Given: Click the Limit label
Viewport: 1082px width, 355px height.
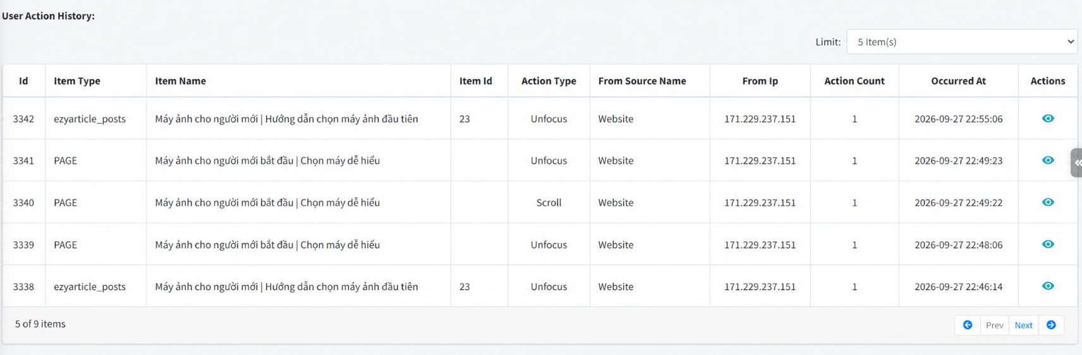Looking at the screenshot, I should pos(828,42).
